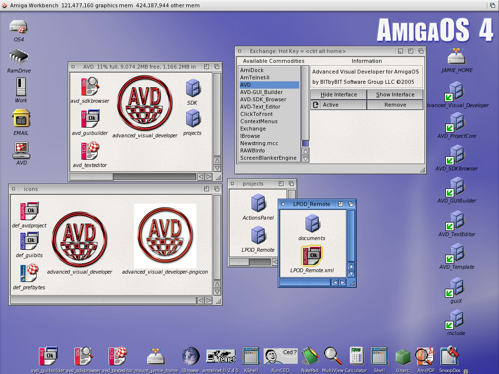The width and height of the screenshot is (499, 374).
Task: Click the Show Interface button
Action: 395,95
